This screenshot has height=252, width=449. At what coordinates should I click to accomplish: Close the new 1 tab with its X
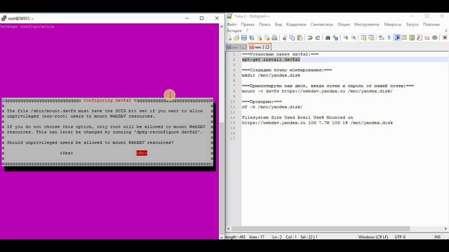point(244,47)
